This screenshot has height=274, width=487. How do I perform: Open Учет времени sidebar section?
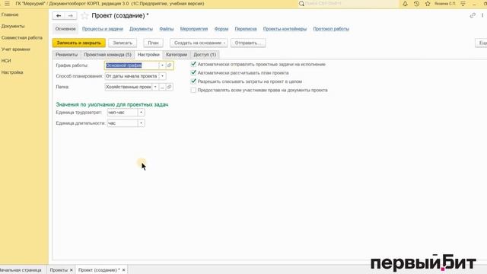click(x=15, y=49)
